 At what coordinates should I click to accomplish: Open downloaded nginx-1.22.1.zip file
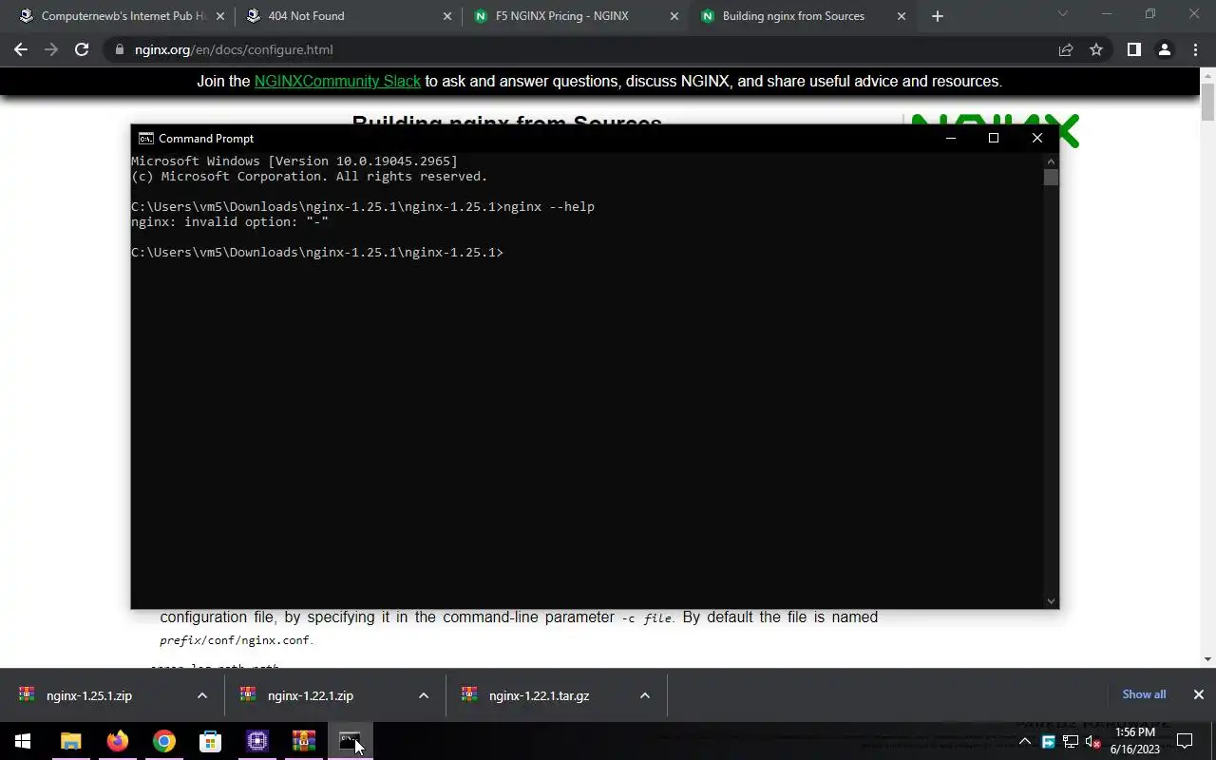point(312,695)
